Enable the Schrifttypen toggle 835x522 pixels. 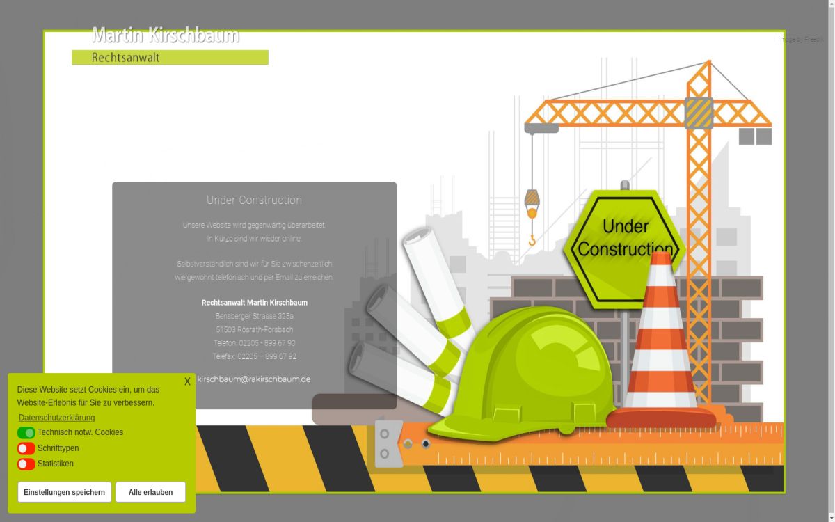tap(26, 448)
